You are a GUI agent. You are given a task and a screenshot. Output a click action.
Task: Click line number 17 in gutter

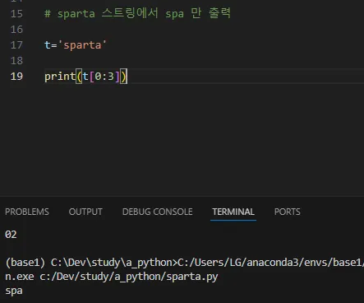16,45
